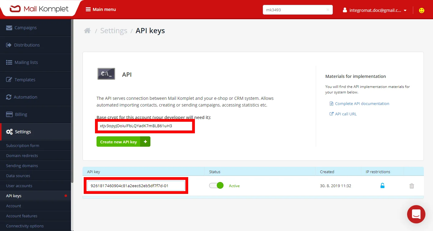This screenshot has height=231, width=433.
Task: Click the Base crypt text field
Action: tap(145, 126)
